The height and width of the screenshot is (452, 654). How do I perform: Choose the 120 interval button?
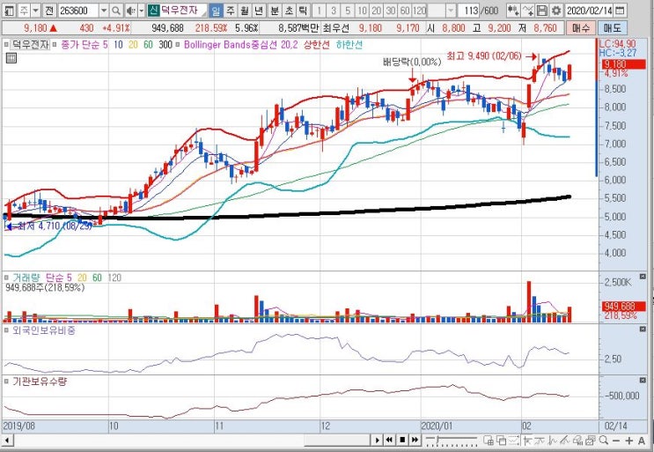pos(420,10)
